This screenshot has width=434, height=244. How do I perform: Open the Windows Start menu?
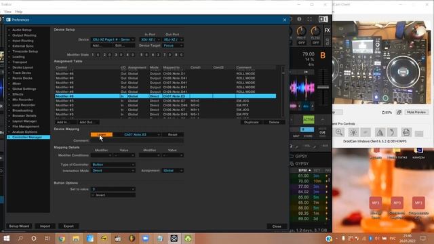click(x=7, y=239)
